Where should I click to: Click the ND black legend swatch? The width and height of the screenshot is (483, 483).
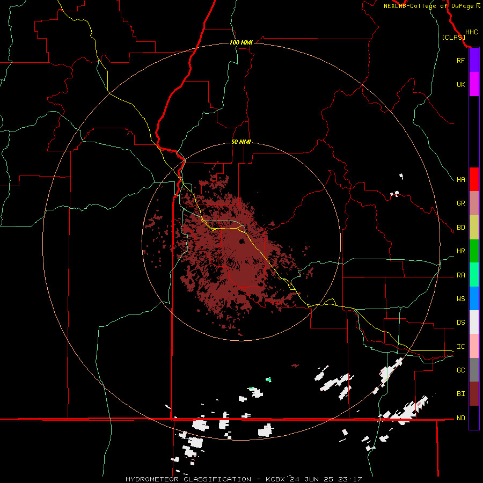(474, 418)
